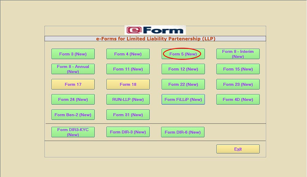Click Form 22 (New)
Viewport: 307px width, 177px height.
click(x=183, y=84)
